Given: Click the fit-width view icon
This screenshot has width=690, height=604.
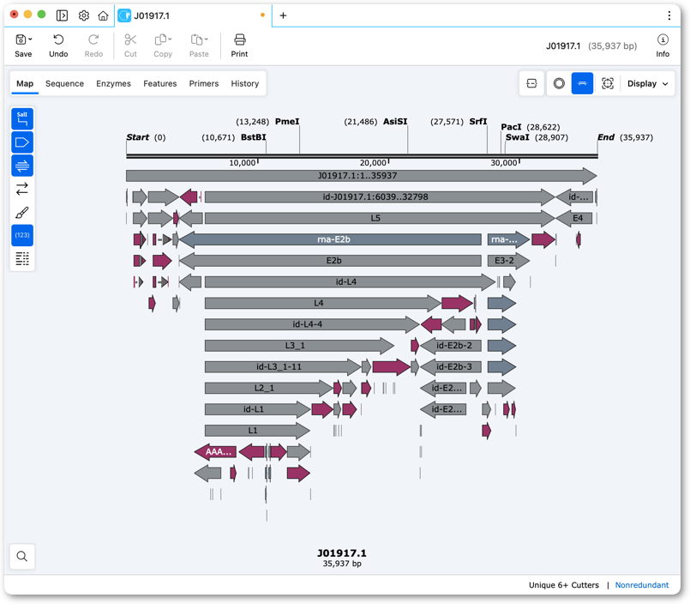Looking at the screenshot, I should click(x=531, y=83).
